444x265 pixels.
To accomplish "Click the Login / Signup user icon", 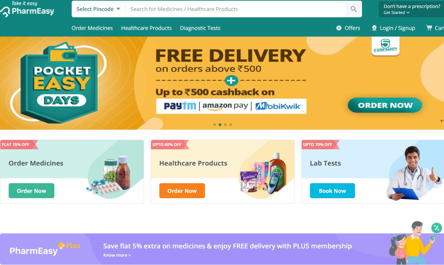I will [x=374, y=28].
